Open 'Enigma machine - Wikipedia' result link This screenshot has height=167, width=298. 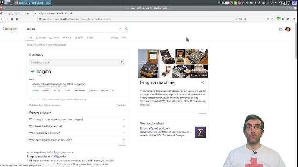[46, 156]
